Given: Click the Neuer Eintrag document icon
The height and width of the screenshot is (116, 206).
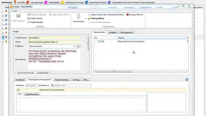Looking at the screenshot, I should (x=79, y=16).
